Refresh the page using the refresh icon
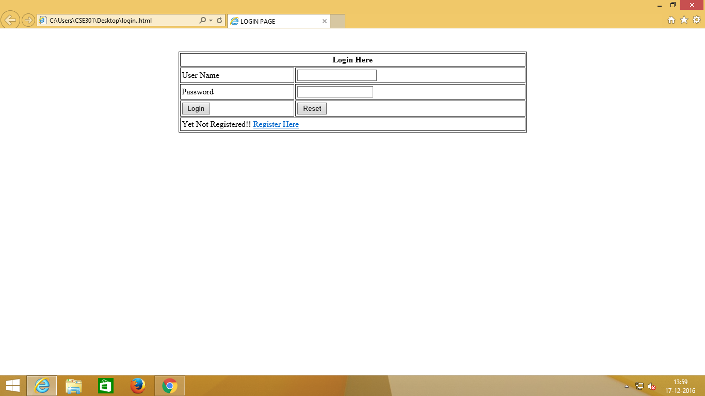Screen dimensions: 705x396 pyautogui.click(x=219, y=20)
